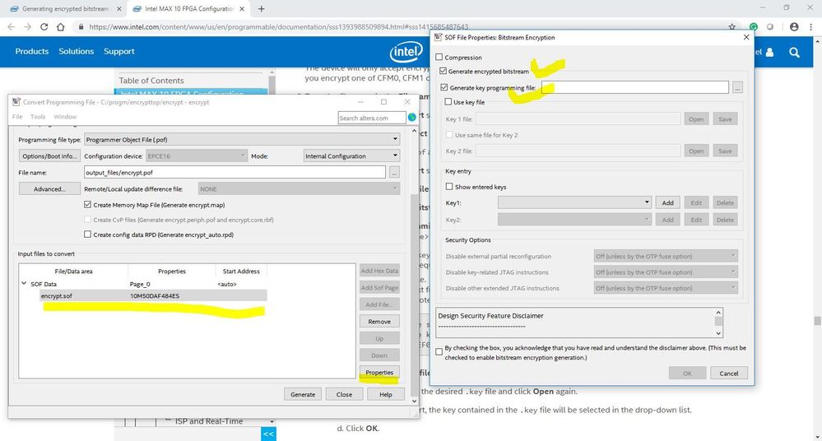Click the Properties button
Screen dimensions: 822x441
point(379,373)
